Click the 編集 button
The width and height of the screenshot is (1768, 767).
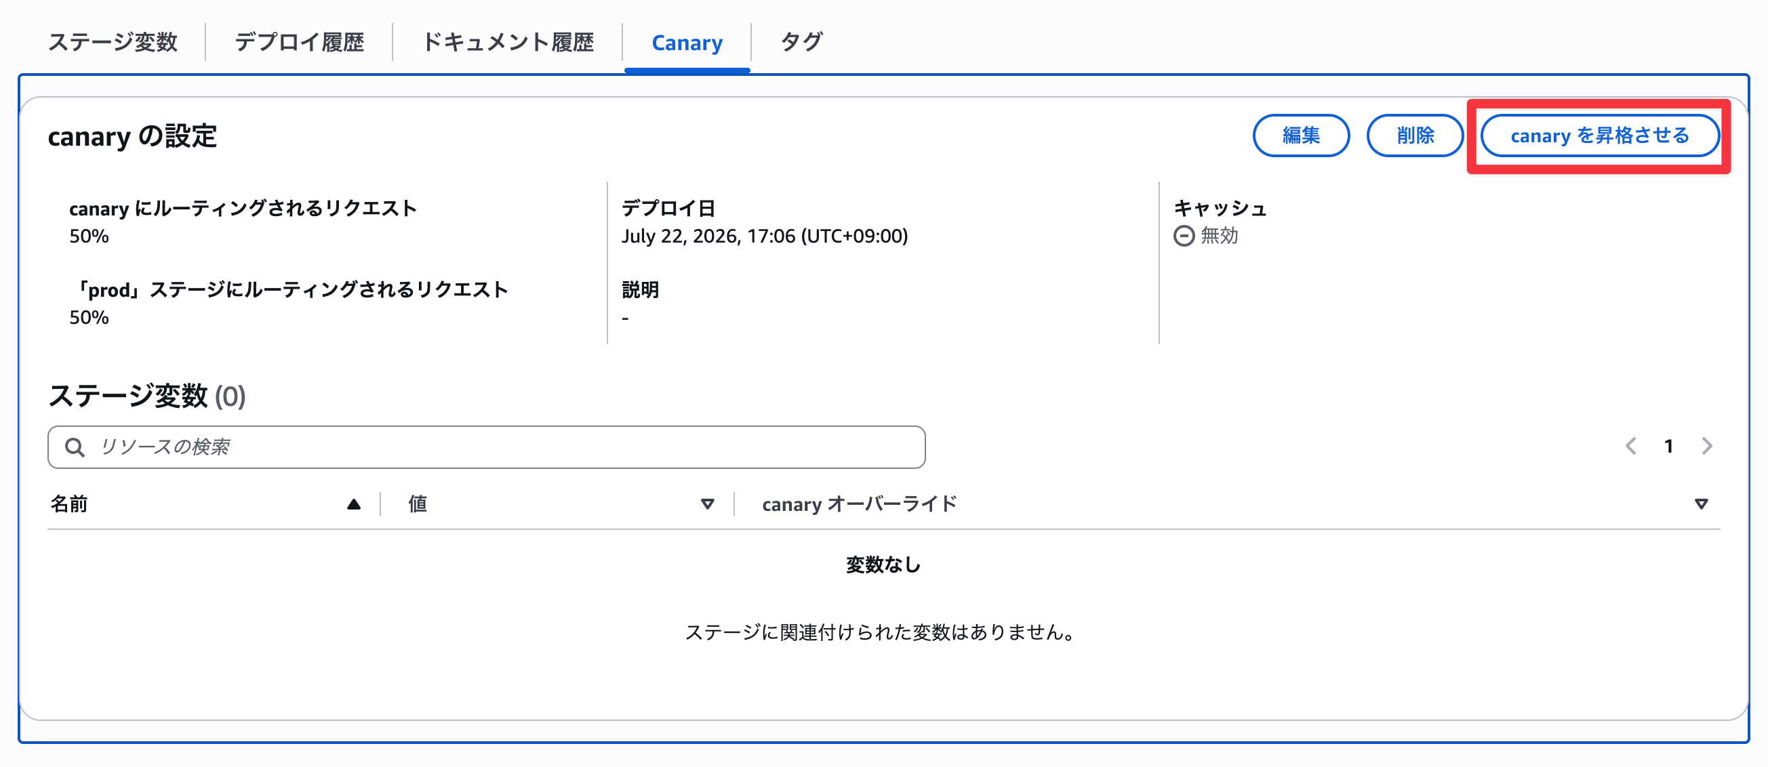pyautogui.click(x=1301, y=136)
